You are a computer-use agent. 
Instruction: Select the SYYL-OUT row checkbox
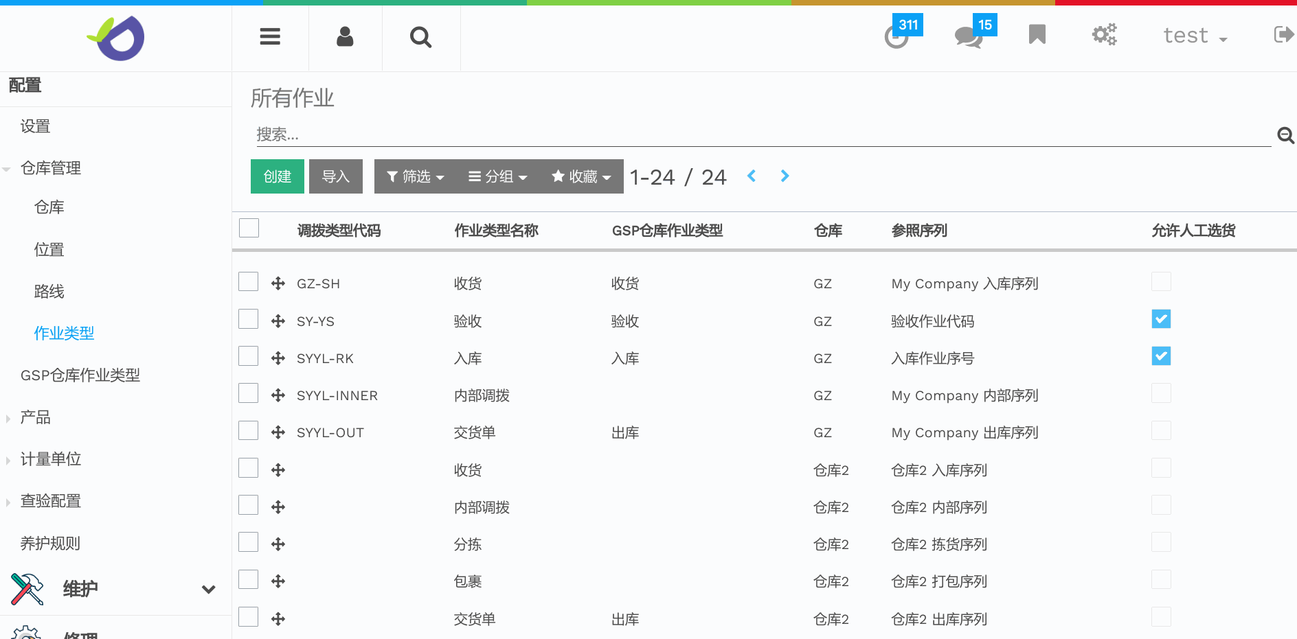pyautogui.click(x=248, y=430)
